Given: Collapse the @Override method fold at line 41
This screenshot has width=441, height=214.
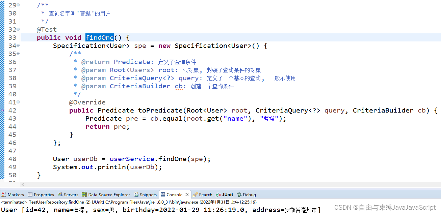Looking at the screenshot, I should 18,102.
